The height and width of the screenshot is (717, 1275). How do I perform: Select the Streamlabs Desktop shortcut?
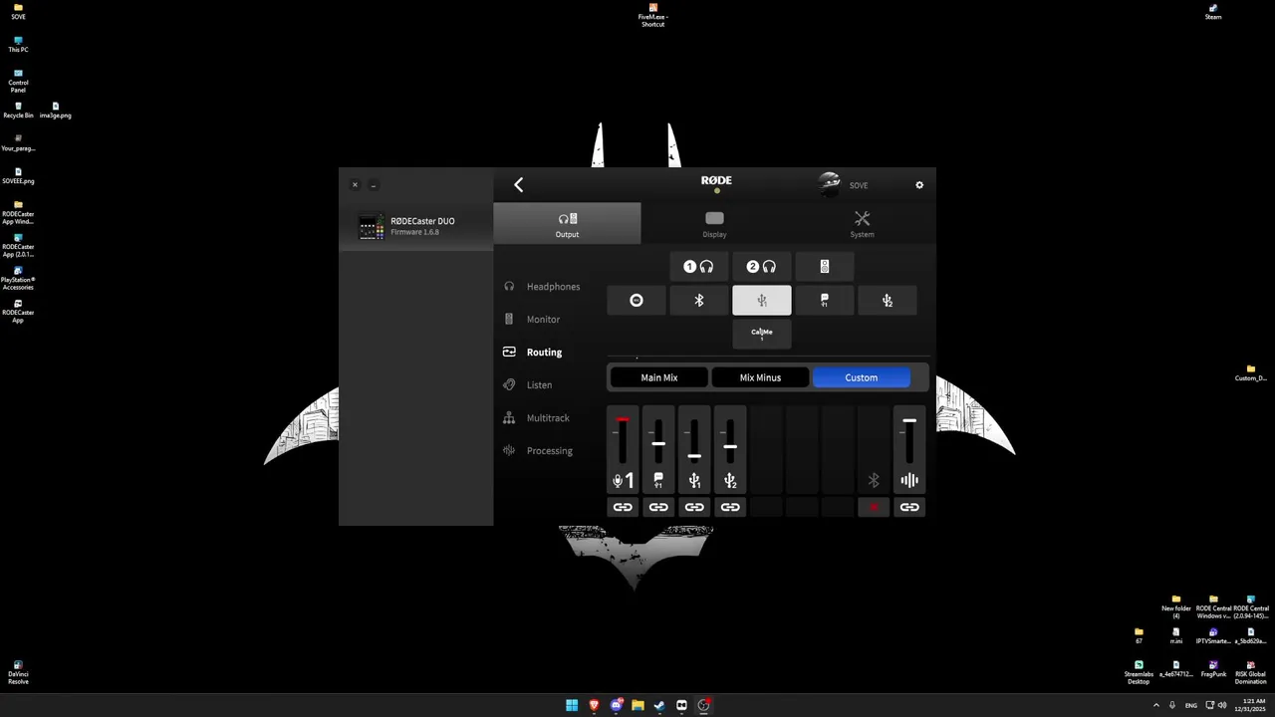pyautogui.click(x=1139, y=672)
